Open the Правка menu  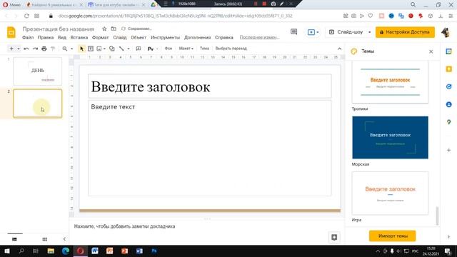pyautogui.click(x=46, y=38)
